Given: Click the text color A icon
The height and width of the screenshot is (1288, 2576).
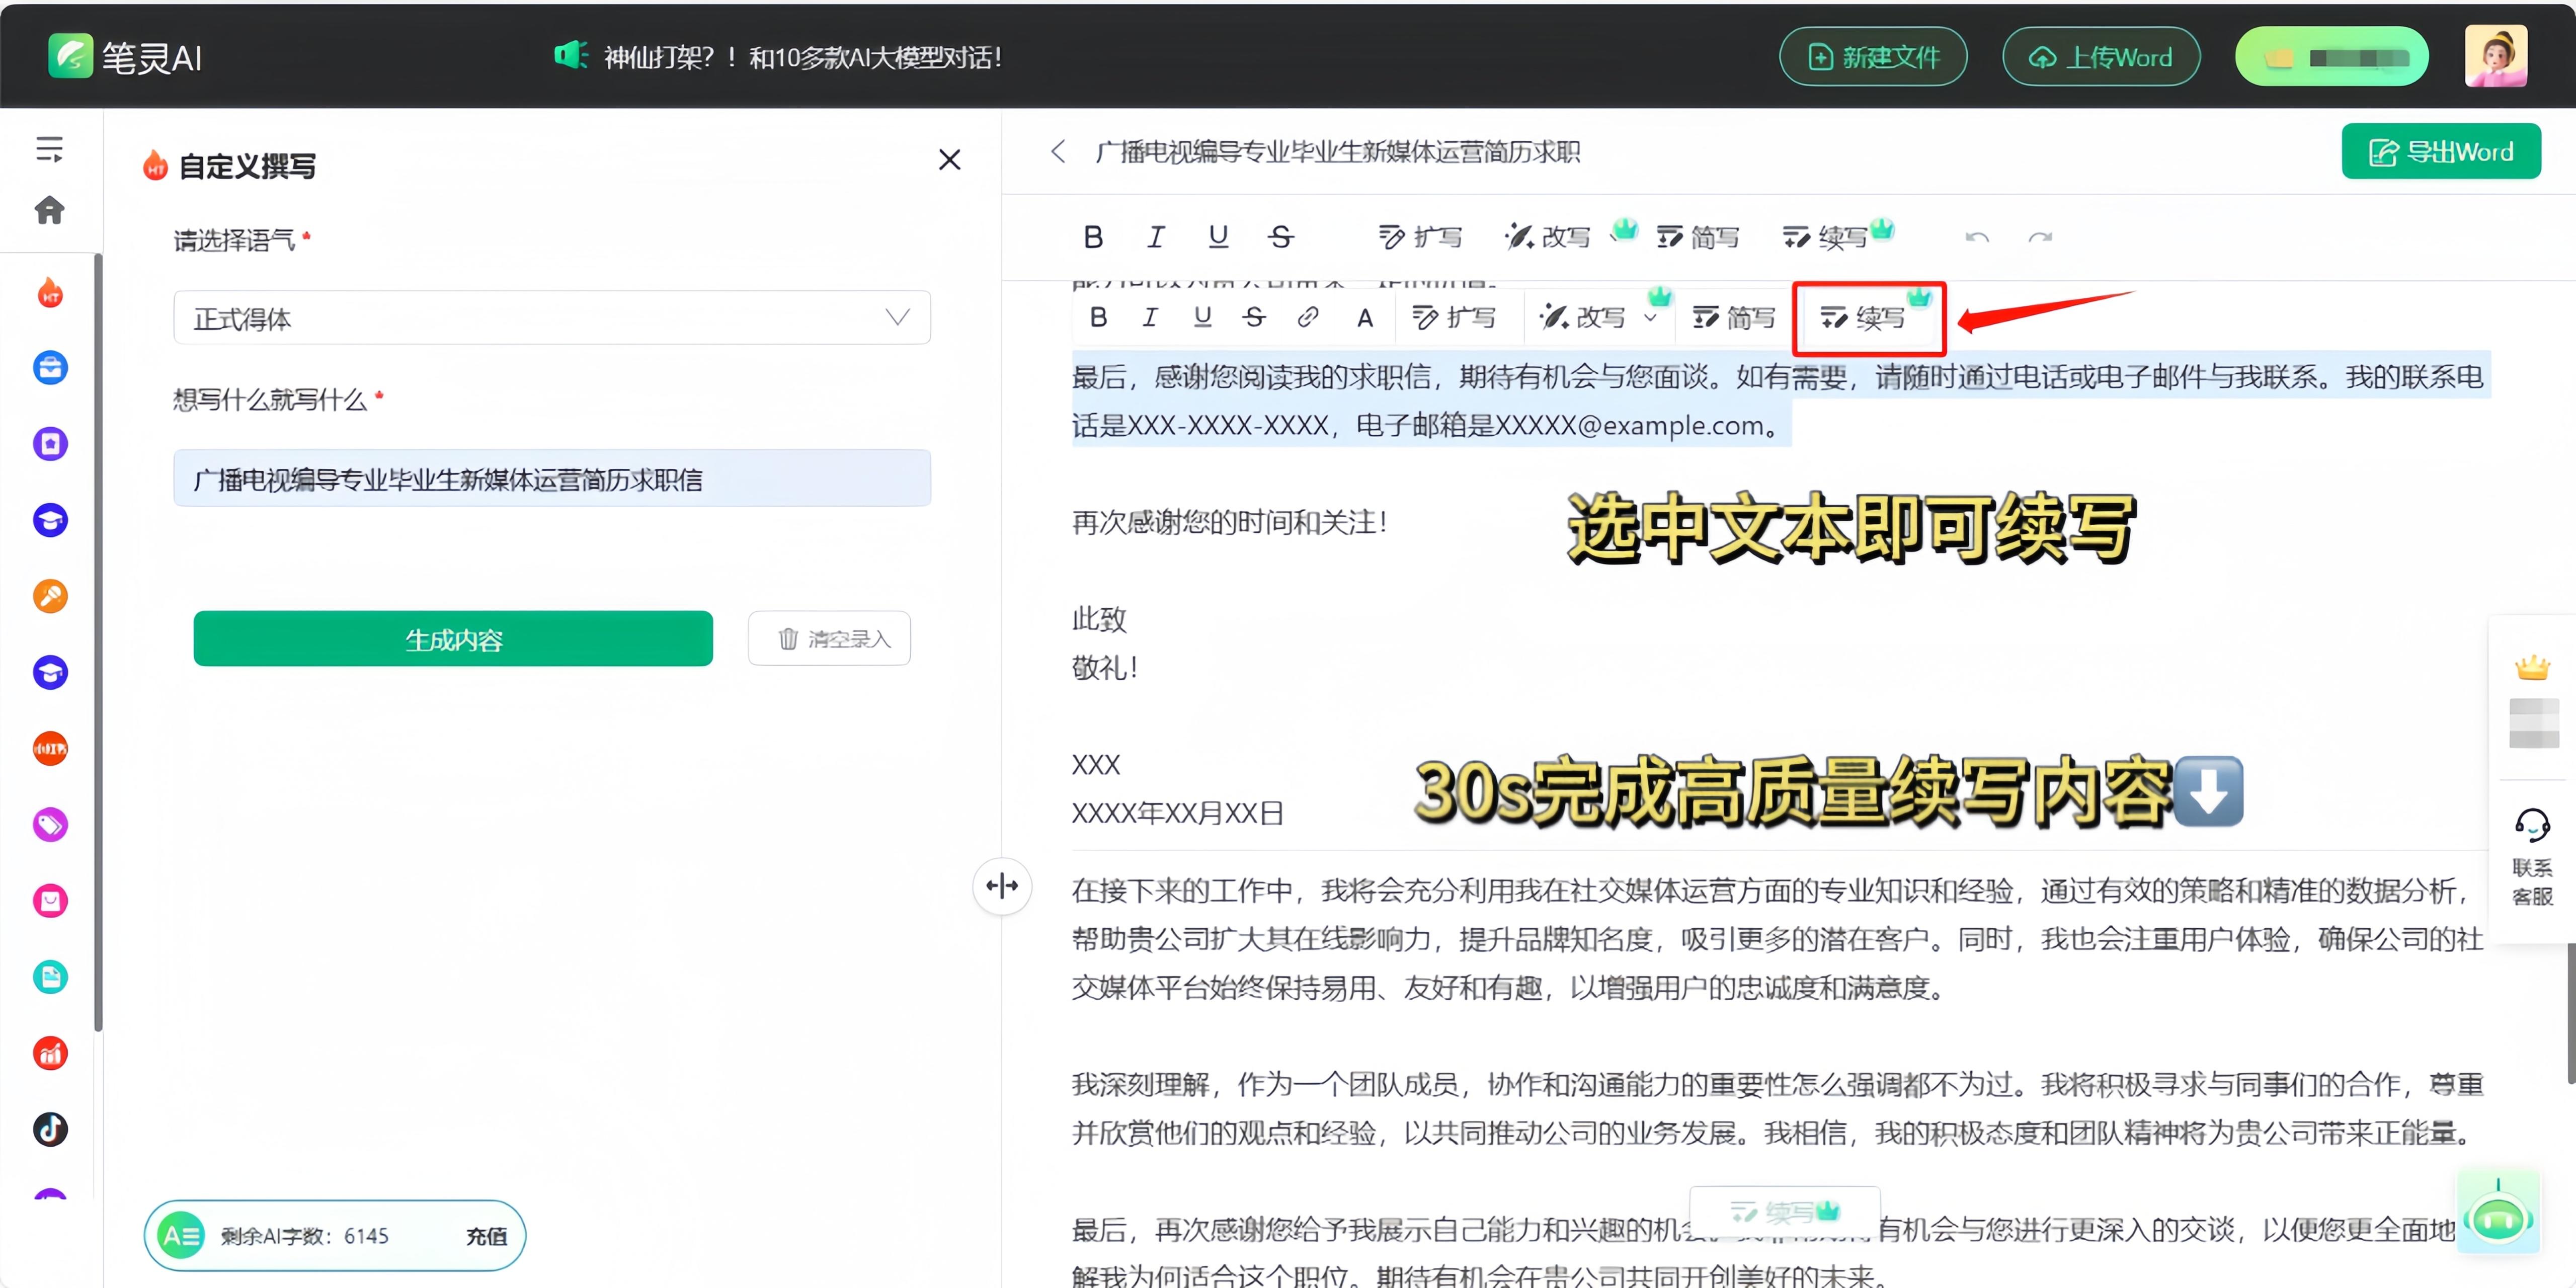Looking at the screenshot, I should (1364, 318).
